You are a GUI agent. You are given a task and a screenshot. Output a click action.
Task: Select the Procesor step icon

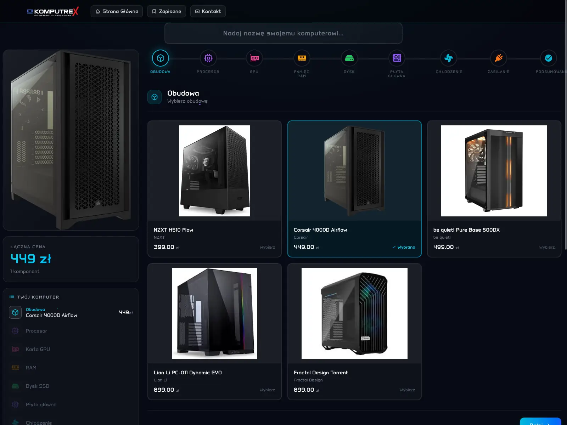[x=208, y=58]
